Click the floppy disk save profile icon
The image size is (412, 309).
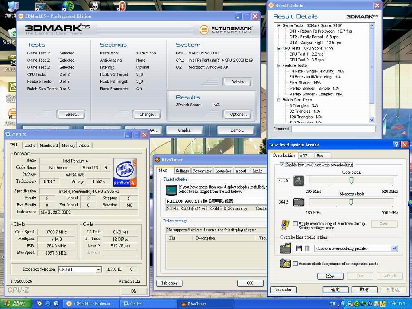pos(299,249)
